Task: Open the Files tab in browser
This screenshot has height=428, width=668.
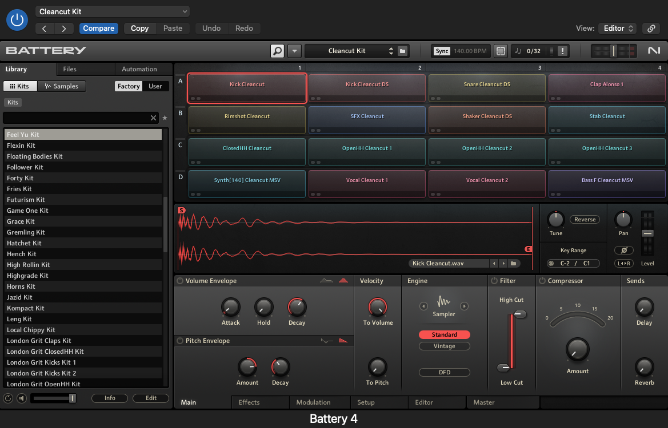Action: point(70,69)
